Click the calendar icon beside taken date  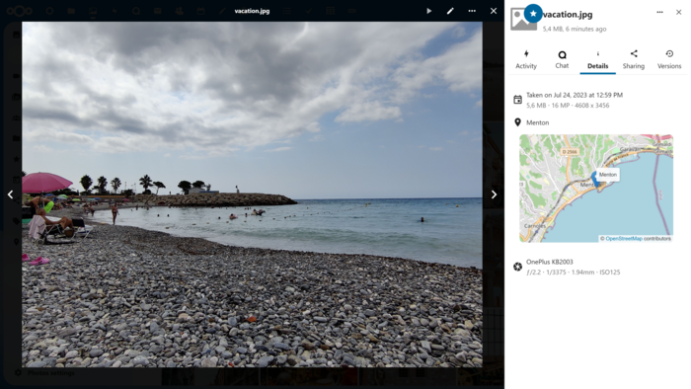pyautogui.click(x=518, y=100)
